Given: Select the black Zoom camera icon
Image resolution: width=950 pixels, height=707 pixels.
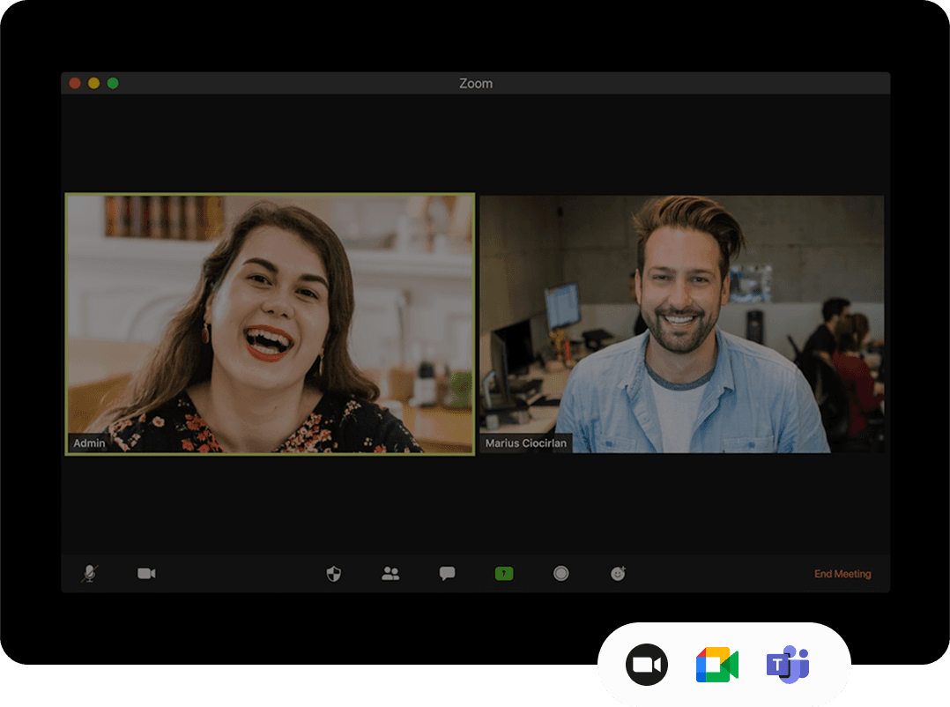Looking at the screenshot, I should point(647,665).
